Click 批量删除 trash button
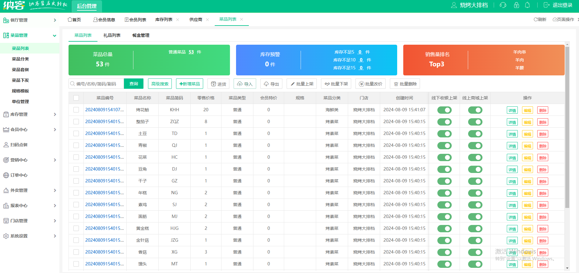This screenshot has height=273, width=579. [x=405, y=84]
